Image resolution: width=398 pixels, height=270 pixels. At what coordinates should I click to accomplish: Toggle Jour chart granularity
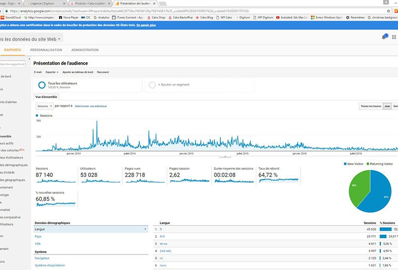387,106
